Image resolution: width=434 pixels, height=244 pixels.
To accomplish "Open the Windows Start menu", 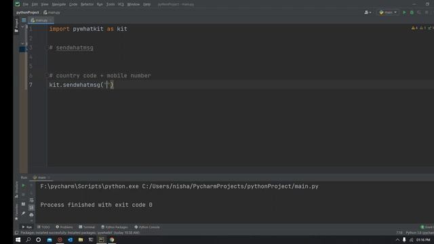I will point(18,240).
